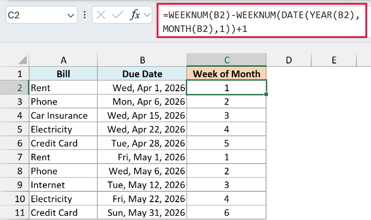The width and height of the screenshot is (371, 220).
Task: Select the Car Insurance cell
Action: pyautogui.click(x=63, y=116)
